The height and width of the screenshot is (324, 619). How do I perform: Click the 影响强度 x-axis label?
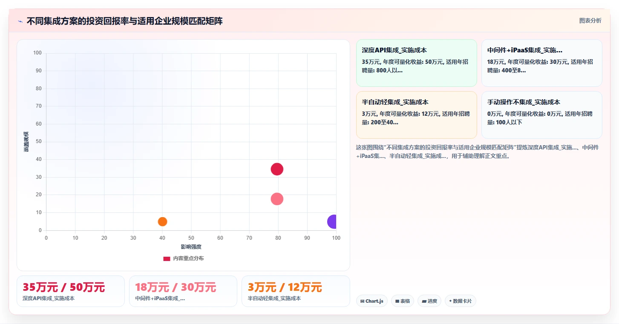tap(191, 247)
